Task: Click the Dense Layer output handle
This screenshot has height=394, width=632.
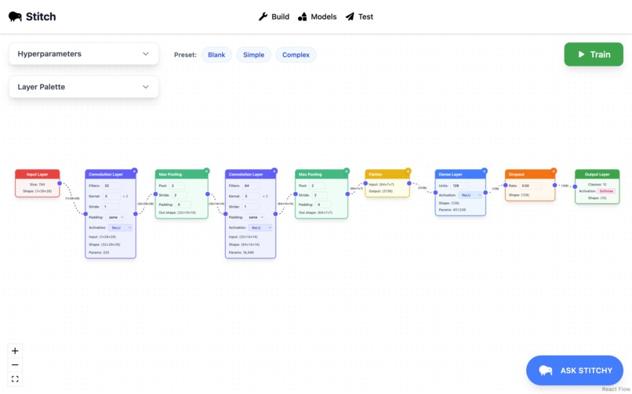Action: (x=485, y=193)
